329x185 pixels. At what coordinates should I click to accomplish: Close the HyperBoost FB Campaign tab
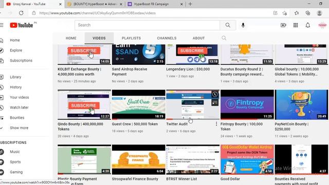(x=181, y=4)
